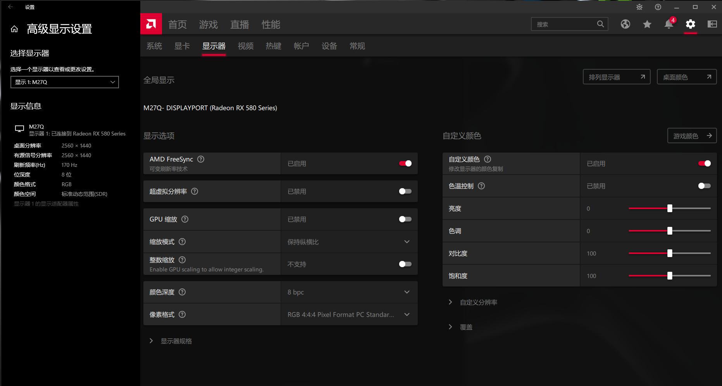Open 缩放模式 dropdown 保持纵横比

coord(349,242)
